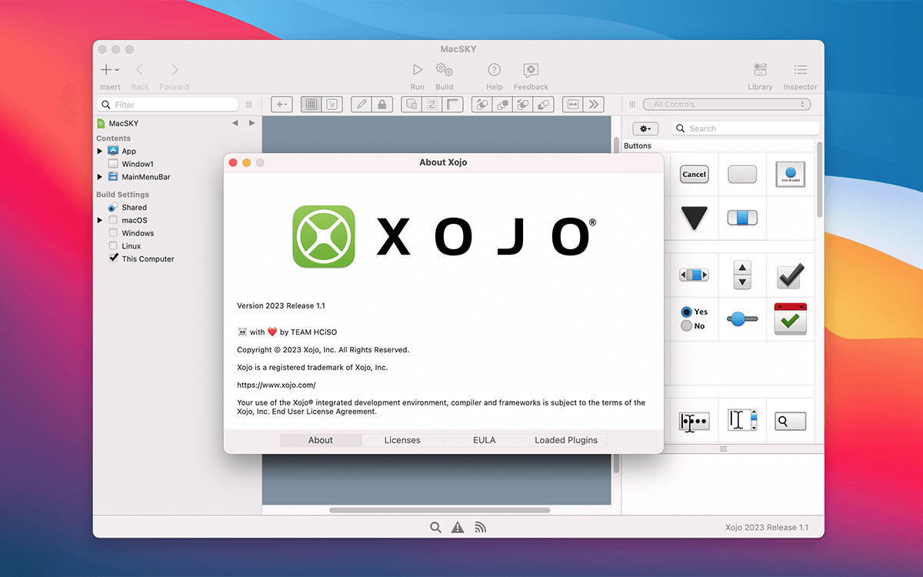This screenshot has width=923, height=577.
Task: Switch to the Licenses tab
Action: point(402,440)
